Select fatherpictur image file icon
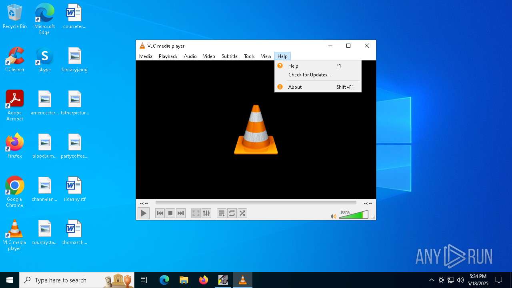The height and width of the screenshot is (288, 512). tap(74, 103)
